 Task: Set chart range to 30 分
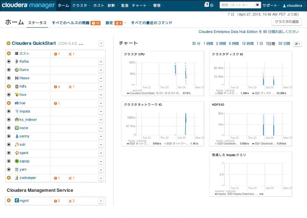coord(196,44)
